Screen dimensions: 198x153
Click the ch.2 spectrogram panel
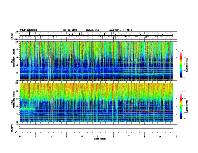point(96,102)
